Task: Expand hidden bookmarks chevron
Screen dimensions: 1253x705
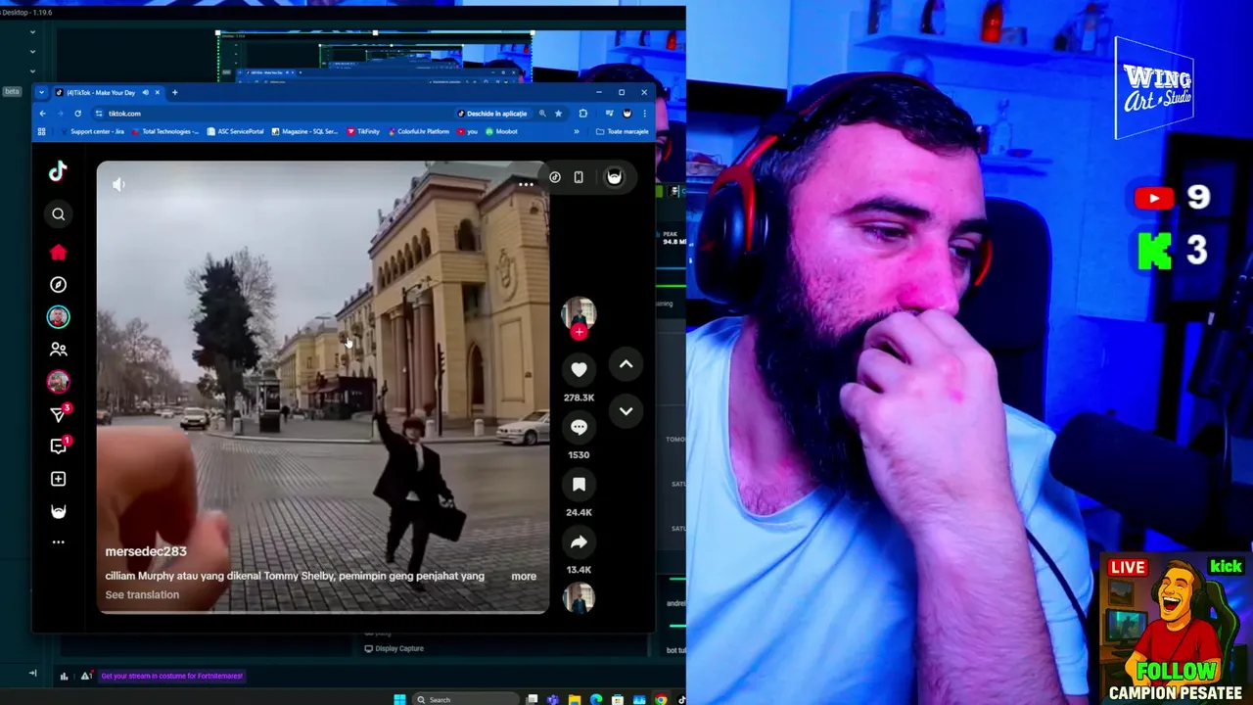Action: point(576,131)
